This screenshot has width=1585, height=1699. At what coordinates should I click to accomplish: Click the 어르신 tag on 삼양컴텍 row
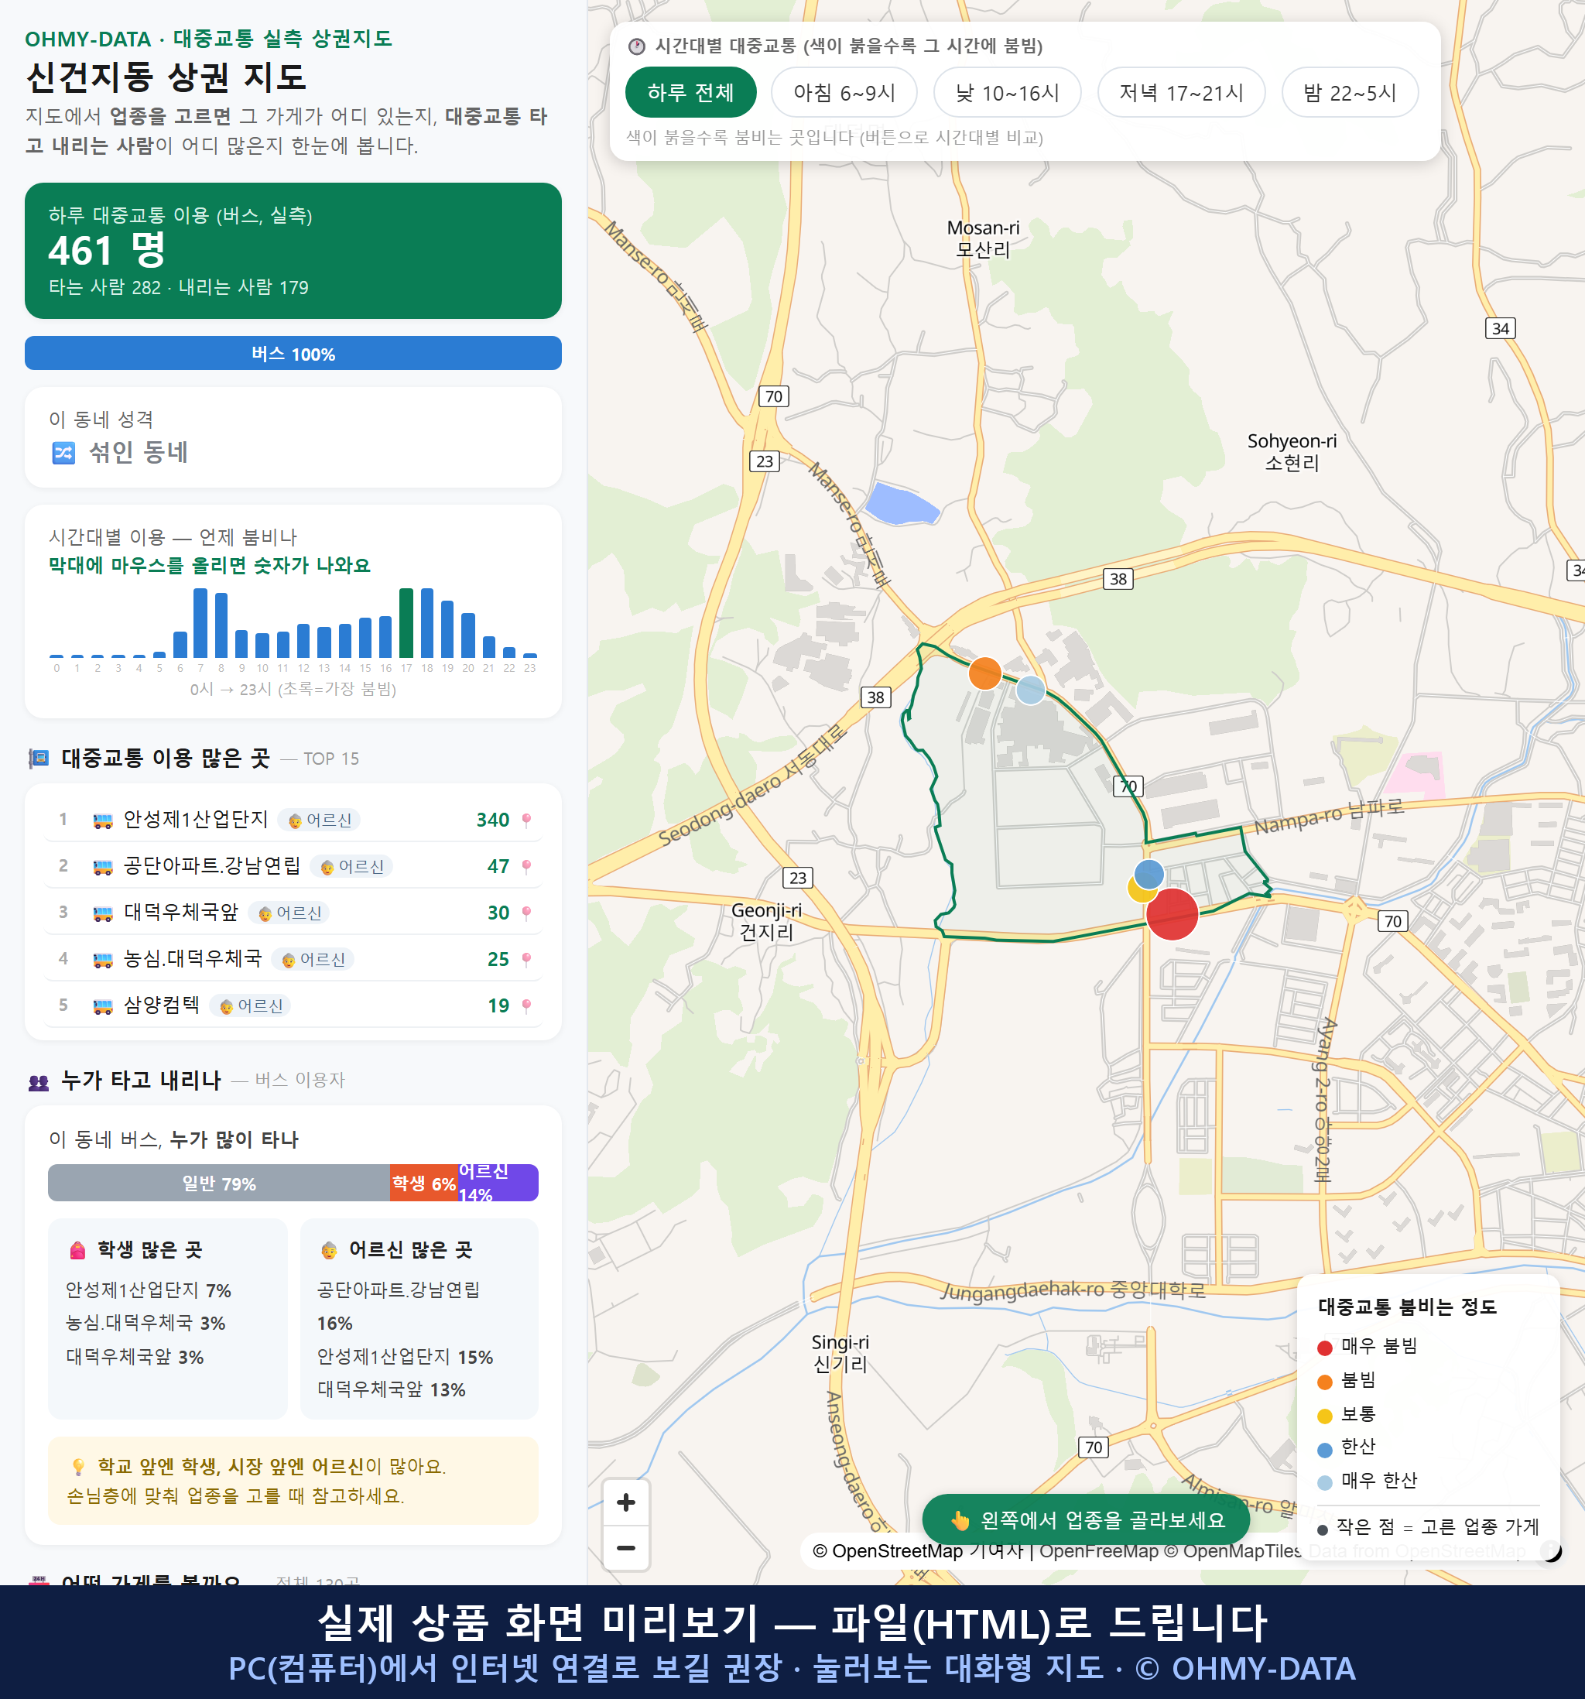click(250, 1006)
